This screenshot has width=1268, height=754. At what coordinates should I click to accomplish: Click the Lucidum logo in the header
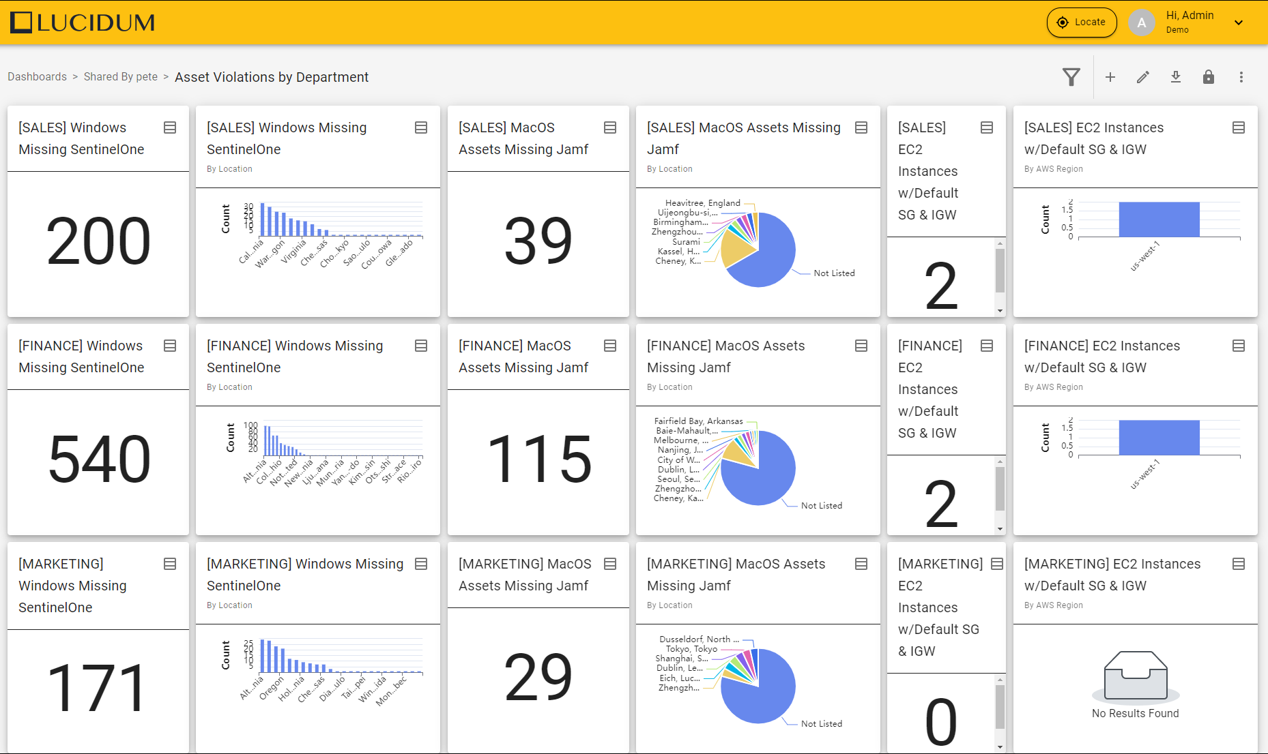(81, 22)
